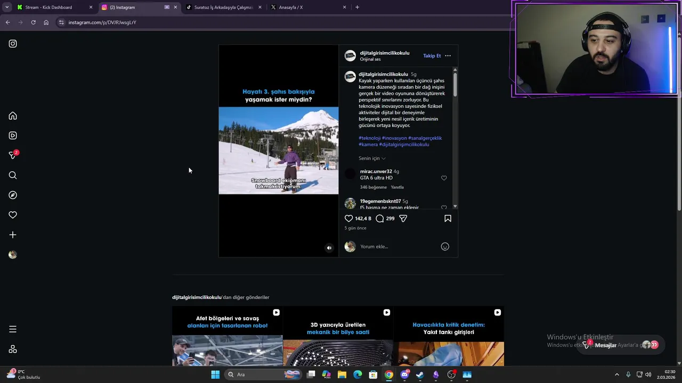Click the browser back arrow
This screenshot has height=383, width=682.
click(x=7, y=22)
